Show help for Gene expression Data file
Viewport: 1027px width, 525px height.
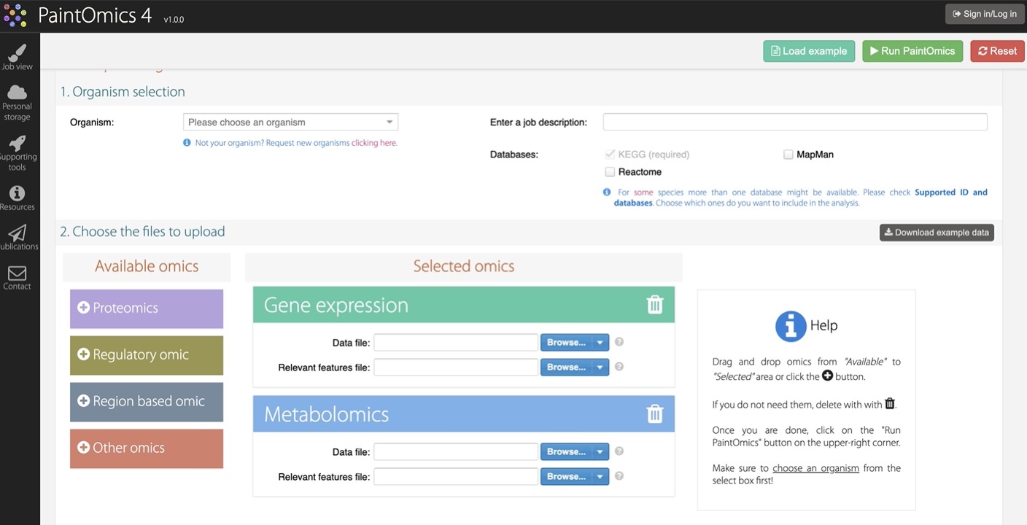(619, 342)
